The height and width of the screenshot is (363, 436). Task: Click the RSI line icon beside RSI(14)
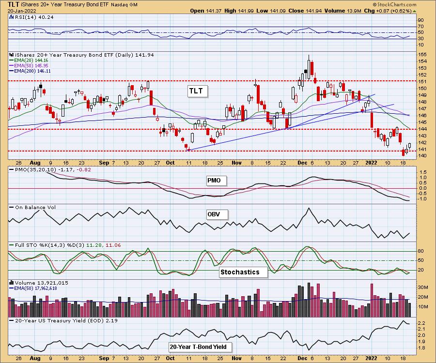pos(12,17)
